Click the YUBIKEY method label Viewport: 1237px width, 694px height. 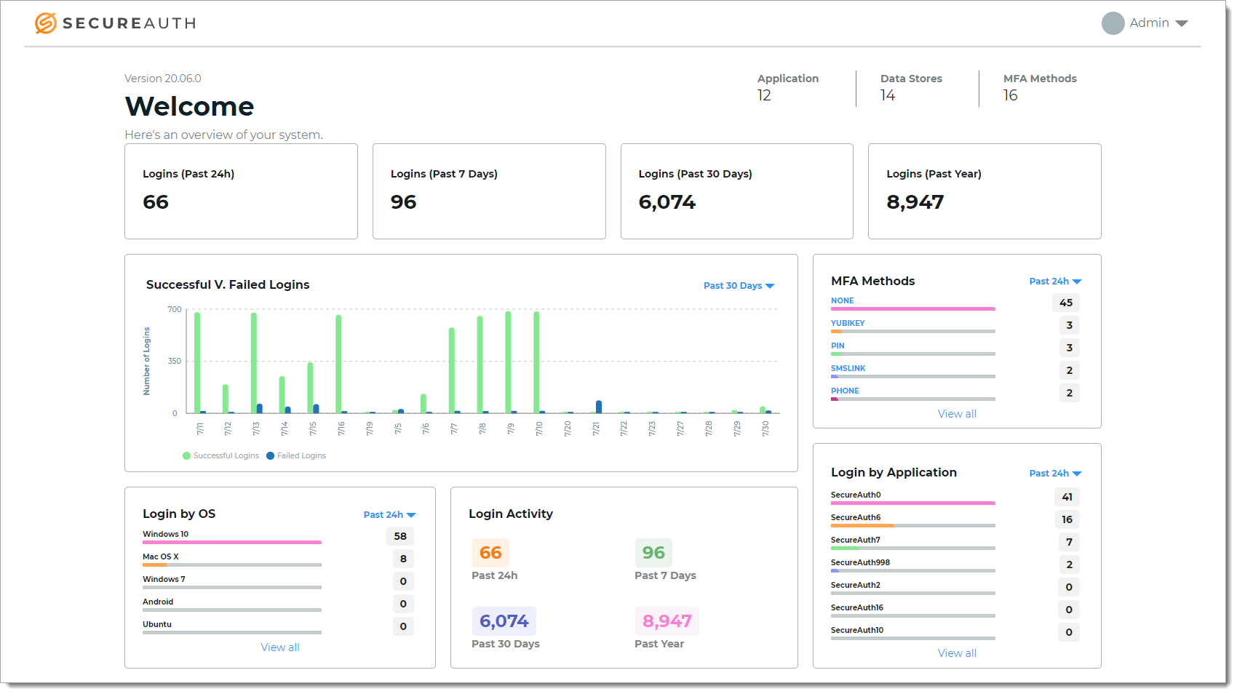pos(848,323)
